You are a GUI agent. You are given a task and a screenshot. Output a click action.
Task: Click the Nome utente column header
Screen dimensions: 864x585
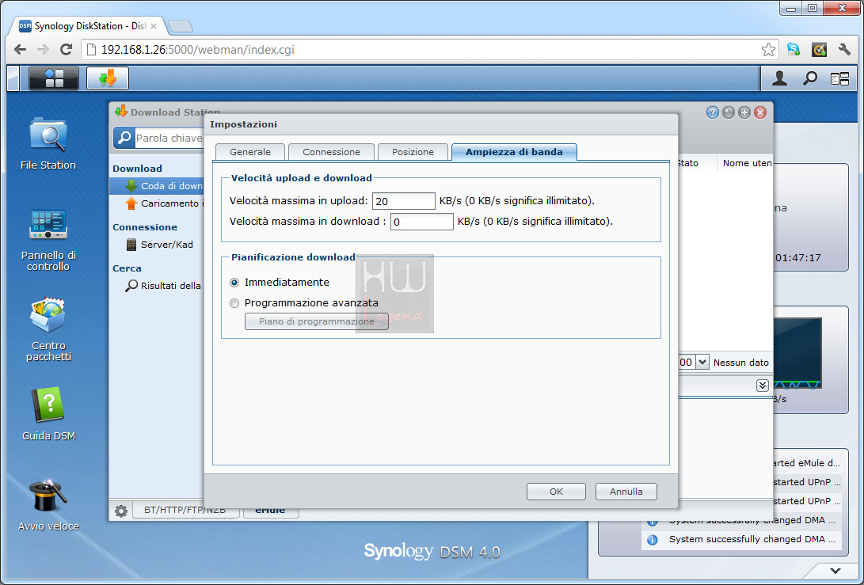[x=747, y=163]
